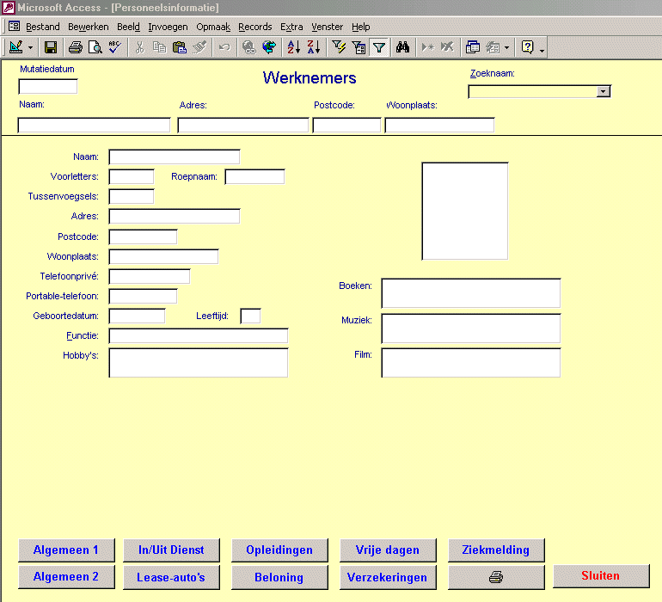Screen dimensions: 662x602
Task: Click the Design View toolbar icon
Action: [x=16, y=47]
